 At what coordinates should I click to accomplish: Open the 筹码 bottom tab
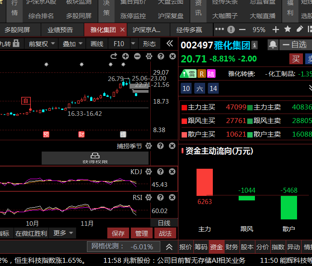click(201, 247)
